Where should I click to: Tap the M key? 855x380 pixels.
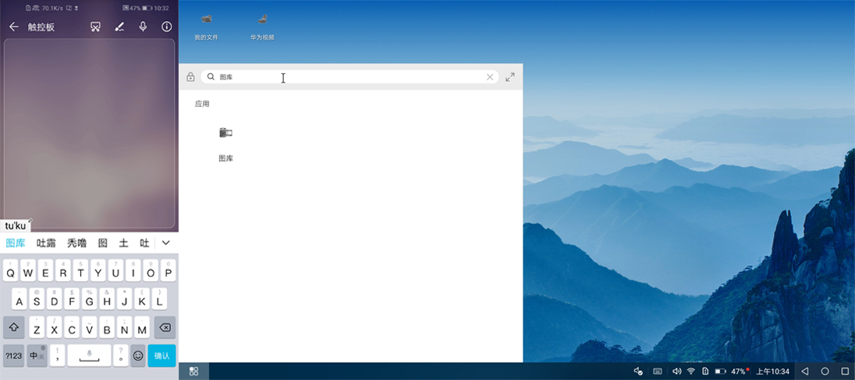(142, 327)
